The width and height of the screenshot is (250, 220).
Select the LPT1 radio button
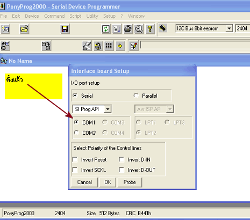click(x=139, y=122)
